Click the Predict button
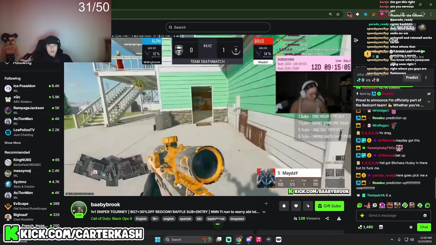 (412, 78)
